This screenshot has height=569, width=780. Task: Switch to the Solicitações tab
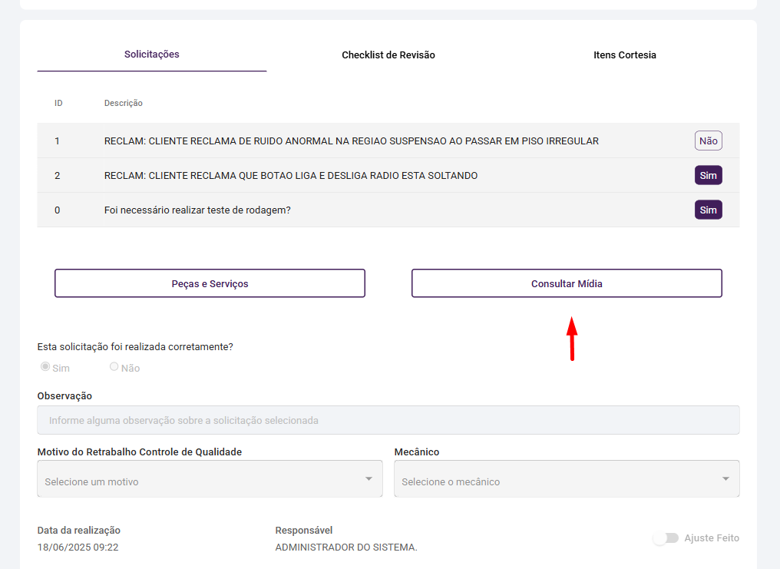pos(152,55)
